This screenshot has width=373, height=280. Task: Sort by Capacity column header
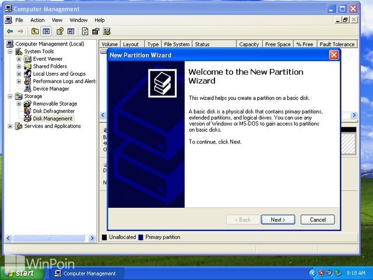[249, 44]
